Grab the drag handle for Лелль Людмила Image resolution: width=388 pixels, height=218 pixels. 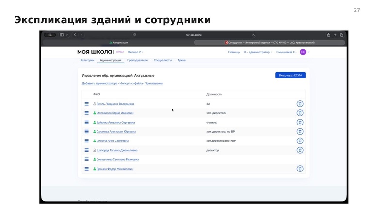(x=87, y=104)
